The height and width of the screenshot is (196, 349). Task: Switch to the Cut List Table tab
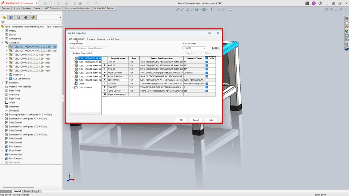coord(113,39)
